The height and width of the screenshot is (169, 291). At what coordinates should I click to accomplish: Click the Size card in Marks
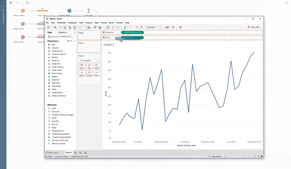coord(89,66)
